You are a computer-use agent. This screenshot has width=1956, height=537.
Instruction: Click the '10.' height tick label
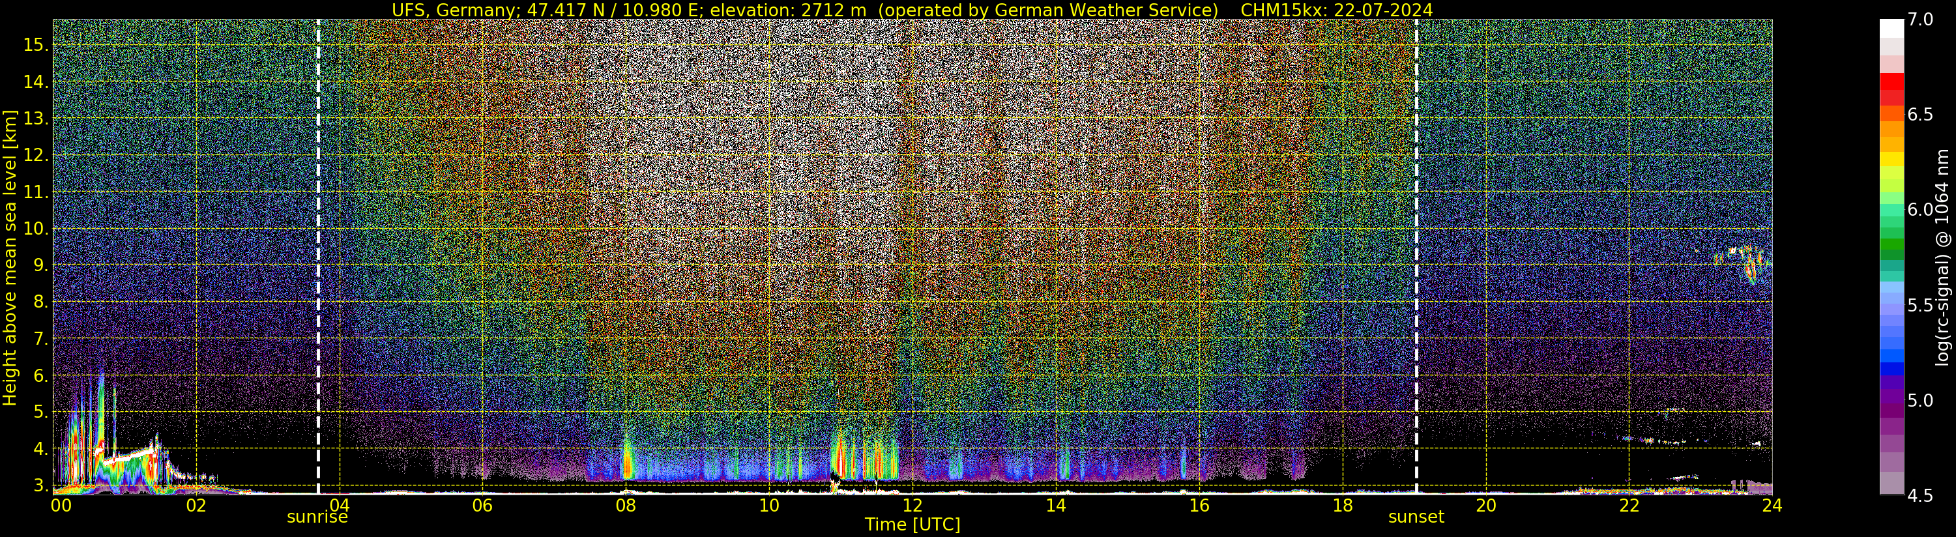coord(36,229)
